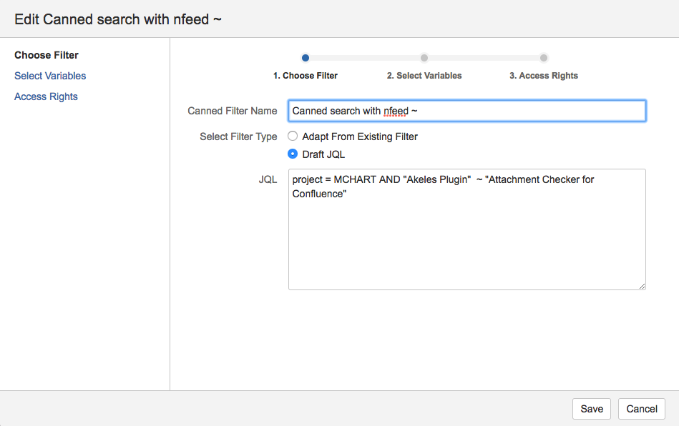Cancel editing the canned search
This screenshot has width=679, height=426.
641,408
